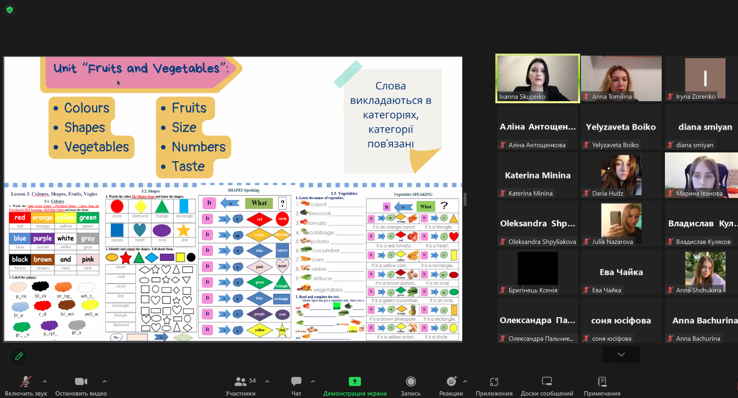Viewport: 738px width, 398px height.
Task: Unmute microphone with Включить звук
Action: coord(26,385)
